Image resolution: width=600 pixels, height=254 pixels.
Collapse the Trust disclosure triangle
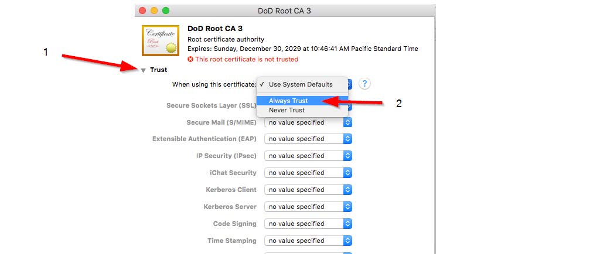[144, 70]
